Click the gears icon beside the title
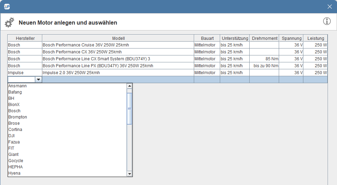This screenshot has height=185, width=337. [9, 23]
